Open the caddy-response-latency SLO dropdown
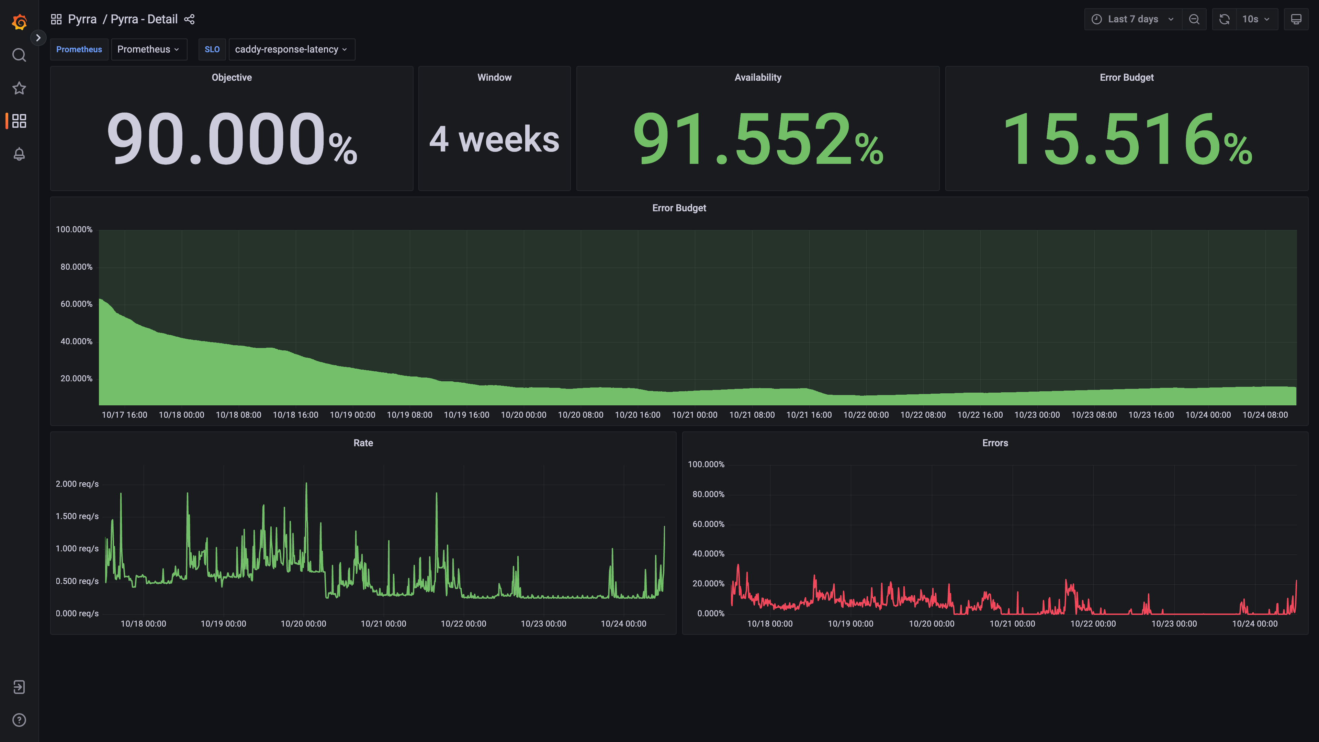This screenshot has height=742, width=1319. pyautogui.click(x=291, y=49)
